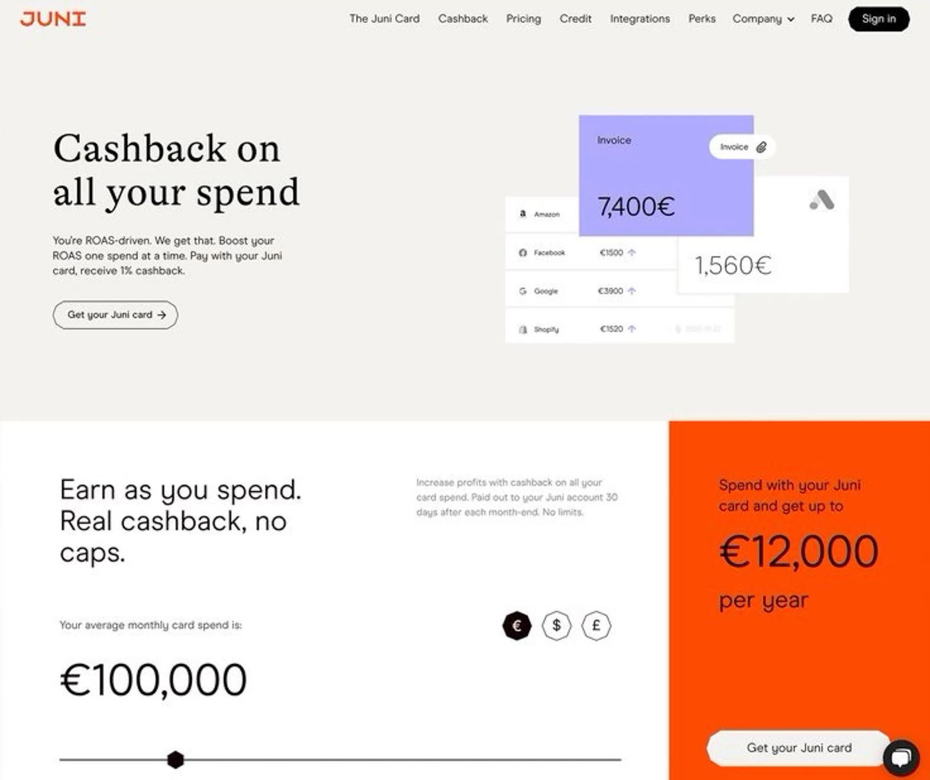930x780 pixels.
Task: Click the Facebook icon in spend list
Action: tap(523, 253)
